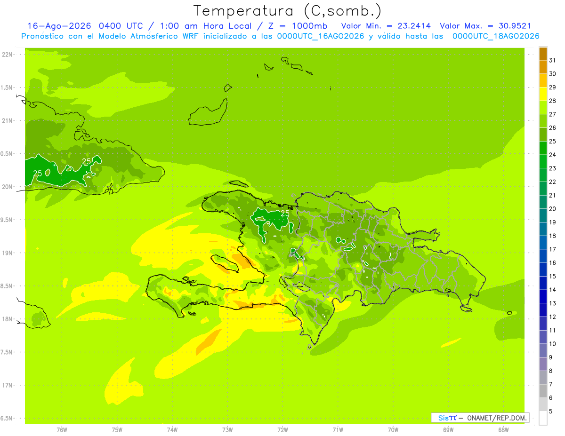Click the colorbar scale number 10
The image size is (565, 436).
click(553, 344)
